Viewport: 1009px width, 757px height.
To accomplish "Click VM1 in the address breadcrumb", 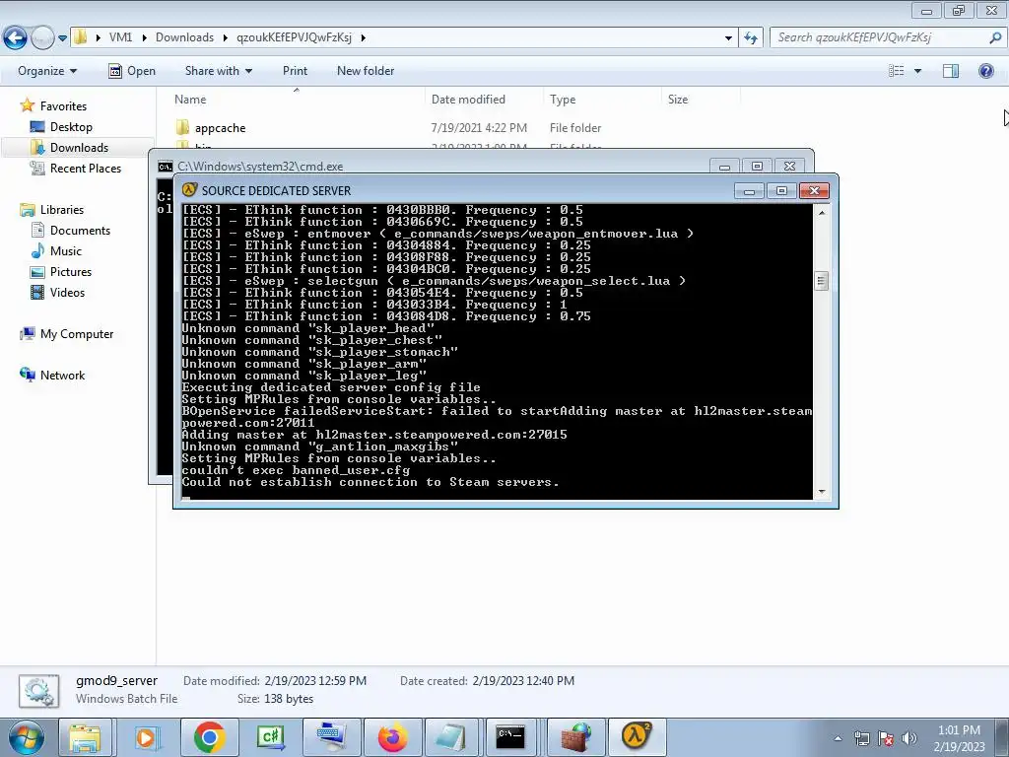I will click(120, 37).
